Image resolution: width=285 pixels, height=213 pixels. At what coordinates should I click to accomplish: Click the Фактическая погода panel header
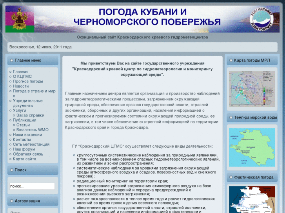pos(252,177)
